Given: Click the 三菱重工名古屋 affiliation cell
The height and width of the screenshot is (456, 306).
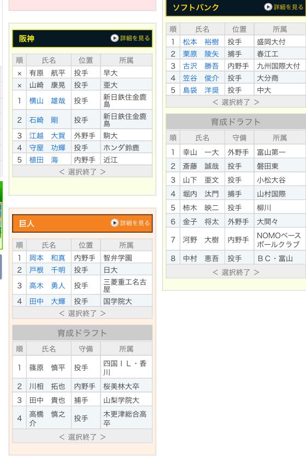Looking at the screenshot, I should pyautogui.click(x=126, y=286).
